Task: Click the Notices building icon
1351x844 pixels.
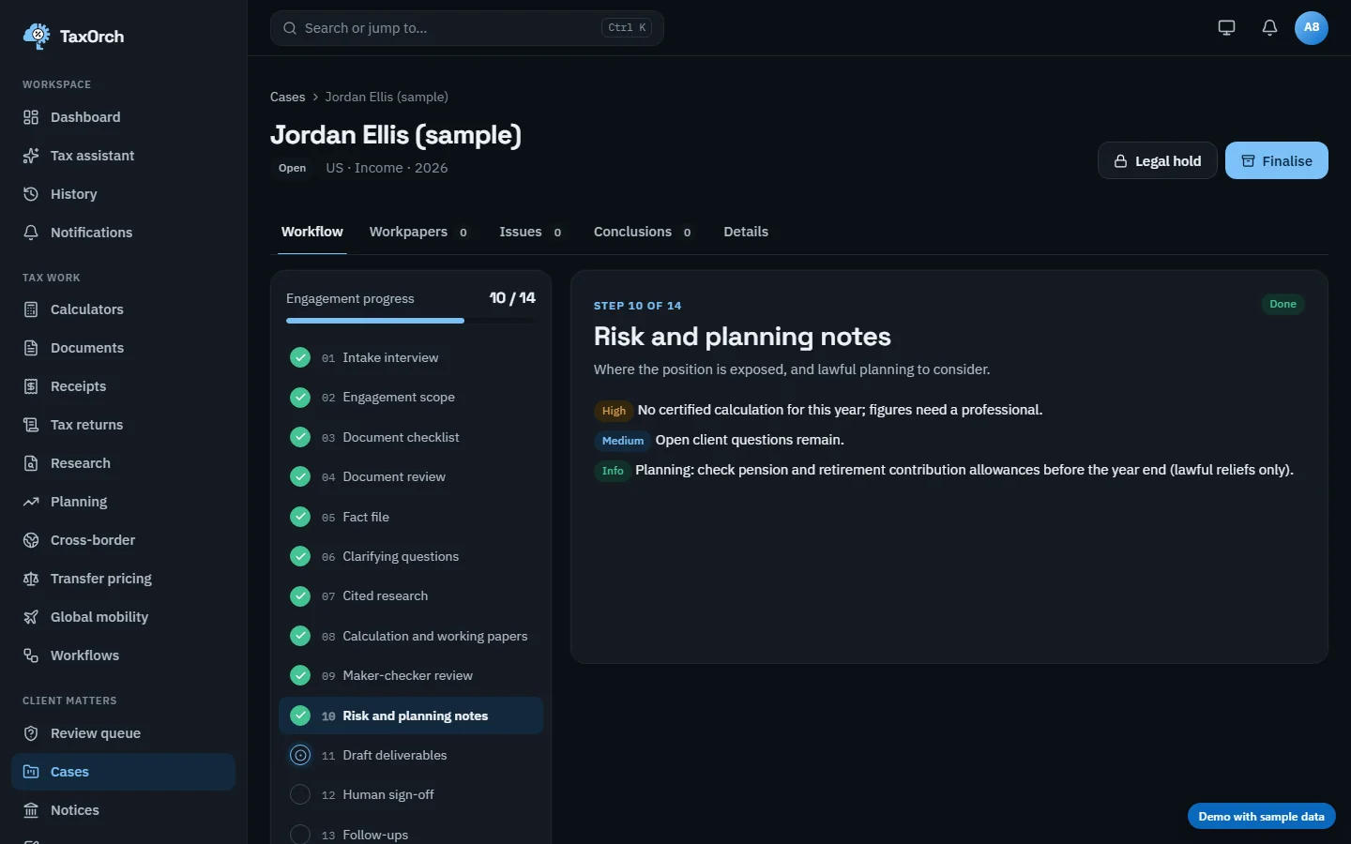Action: (x=31, y=810)
